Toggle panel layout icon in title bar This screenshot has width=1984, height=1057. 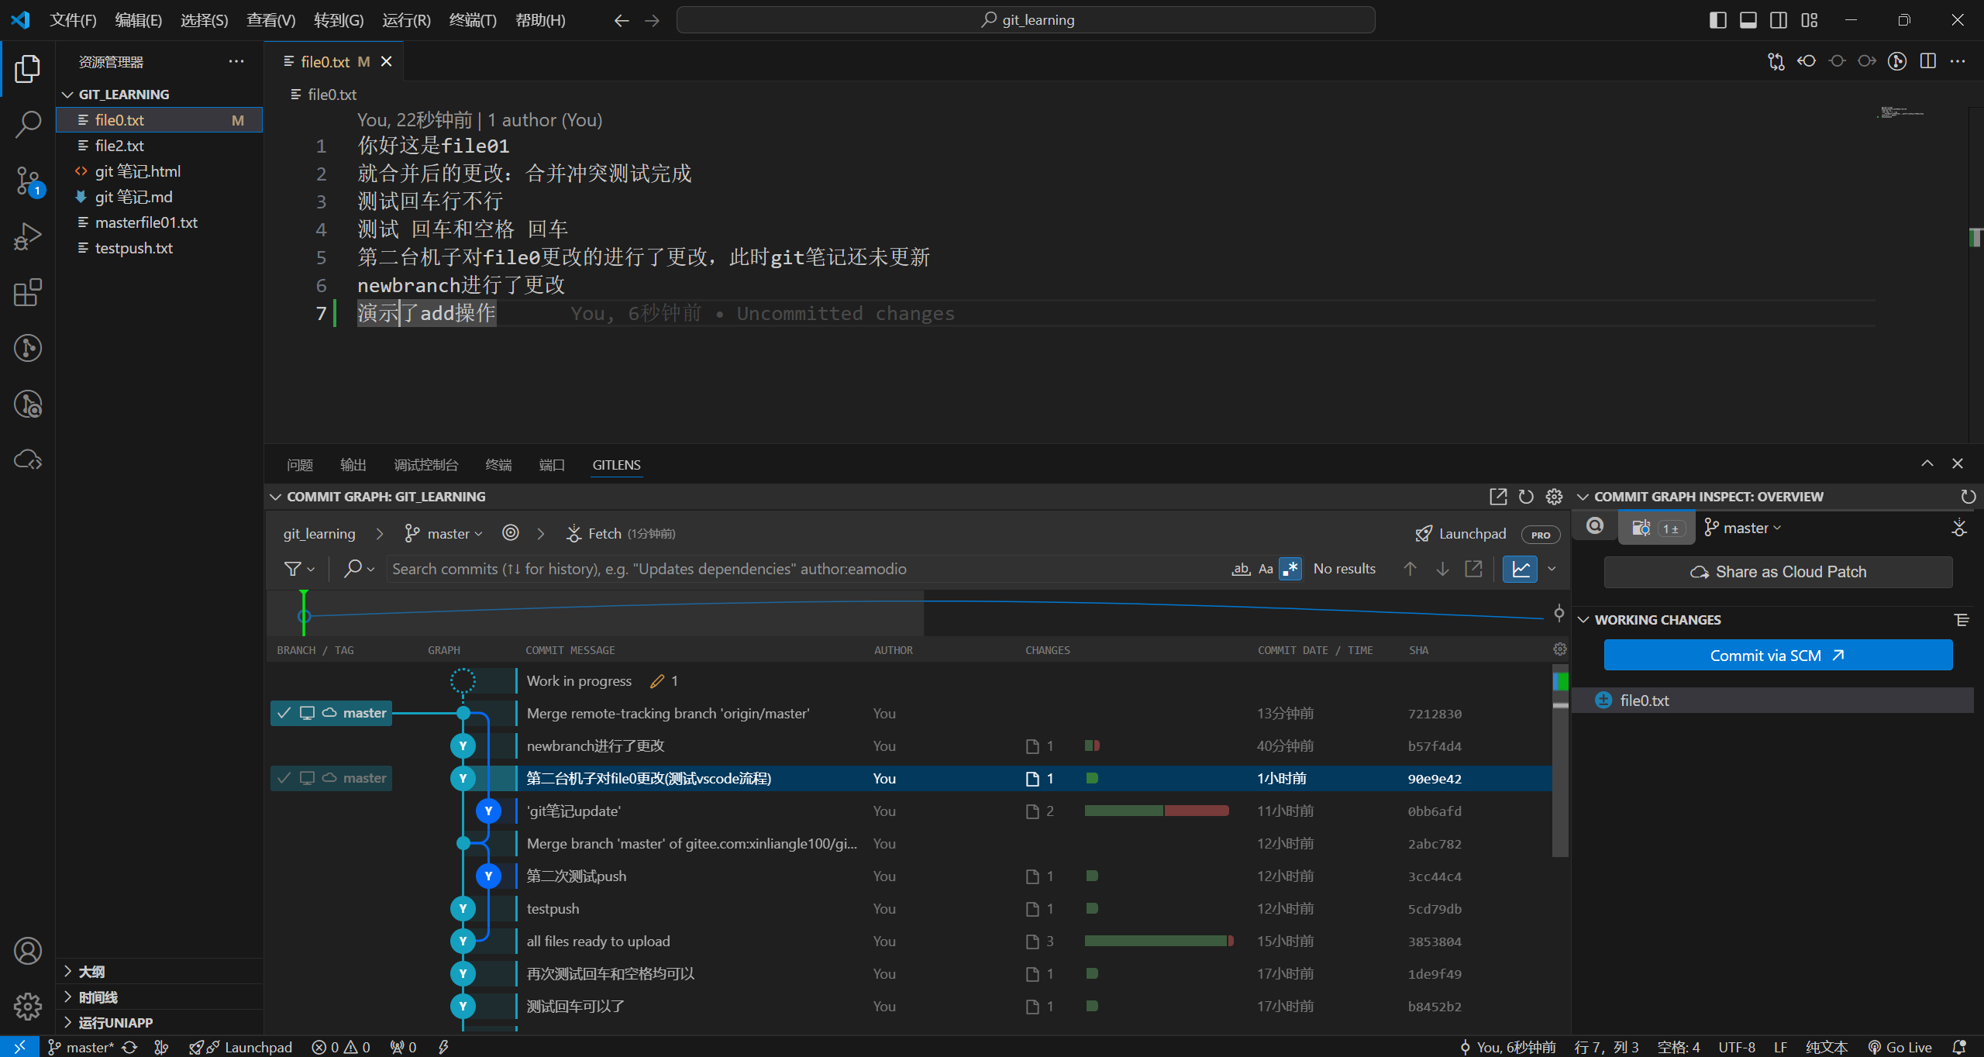point(1748,20)
